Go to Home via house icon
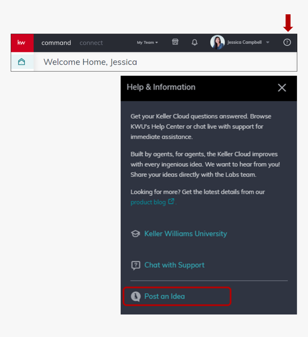 click(x=21, y=62)
